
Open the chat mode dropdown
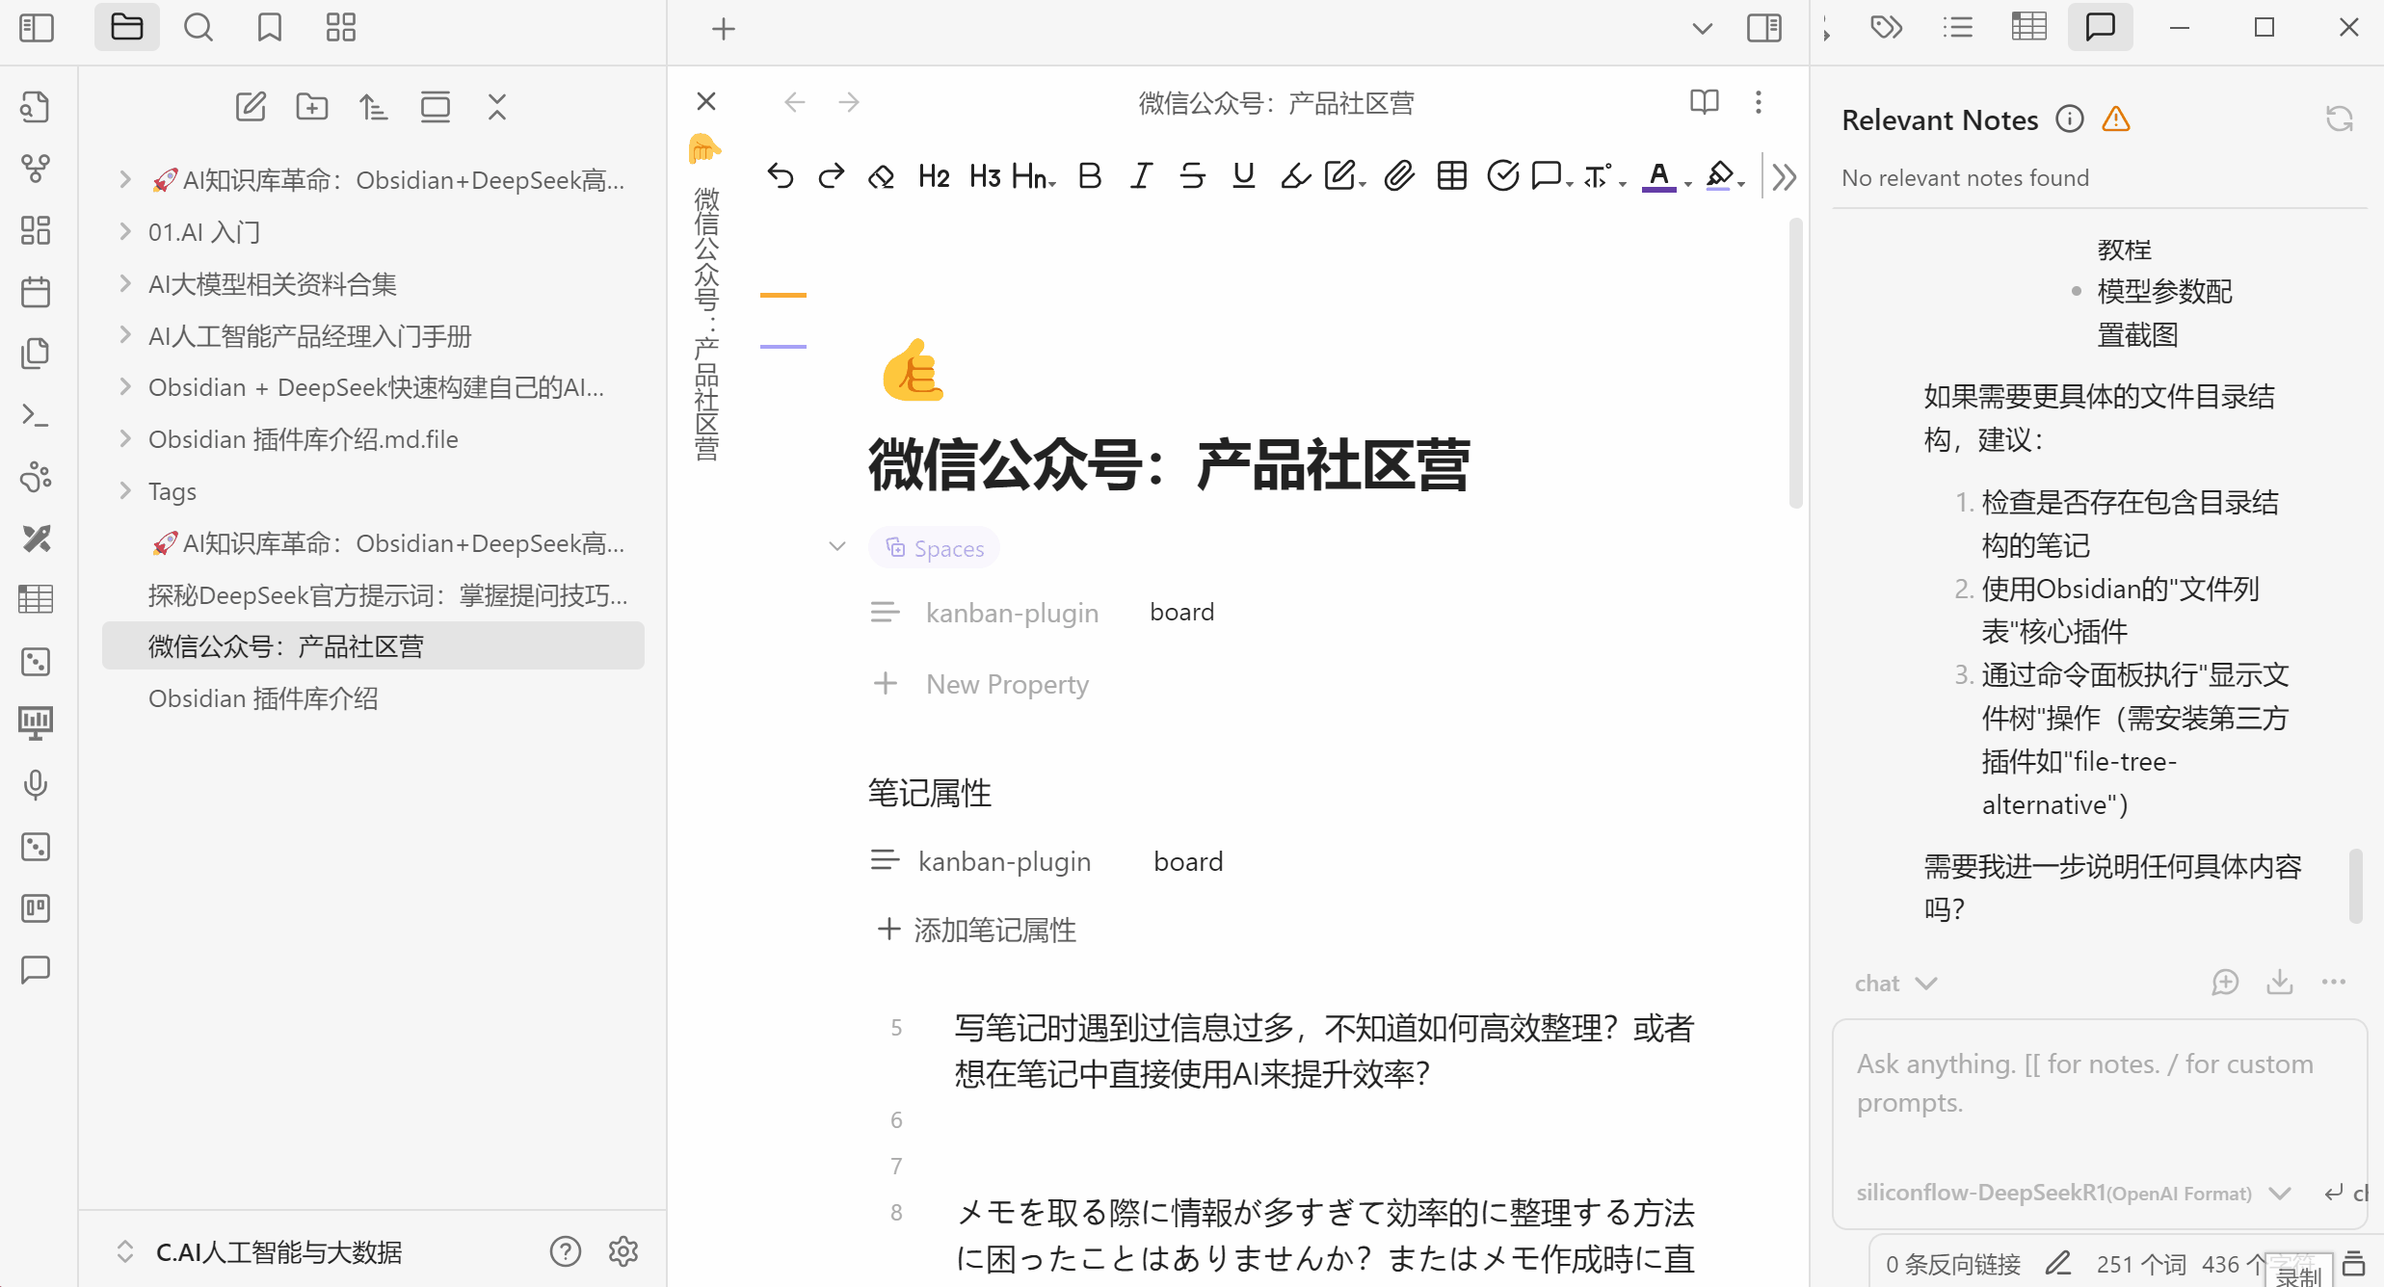click(x=1894, y=984)
